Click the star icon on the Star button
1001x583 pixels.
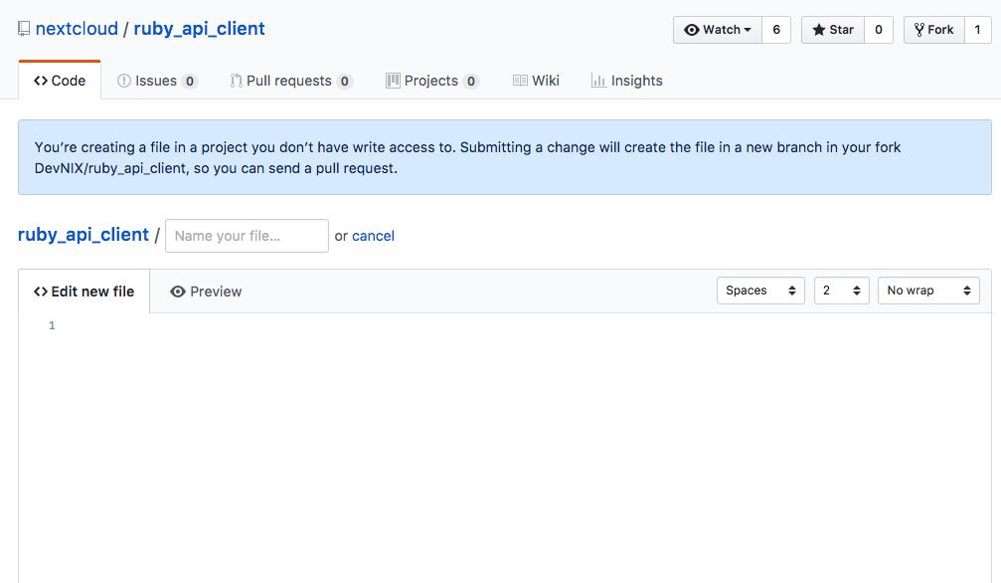[x=819, y=30]
